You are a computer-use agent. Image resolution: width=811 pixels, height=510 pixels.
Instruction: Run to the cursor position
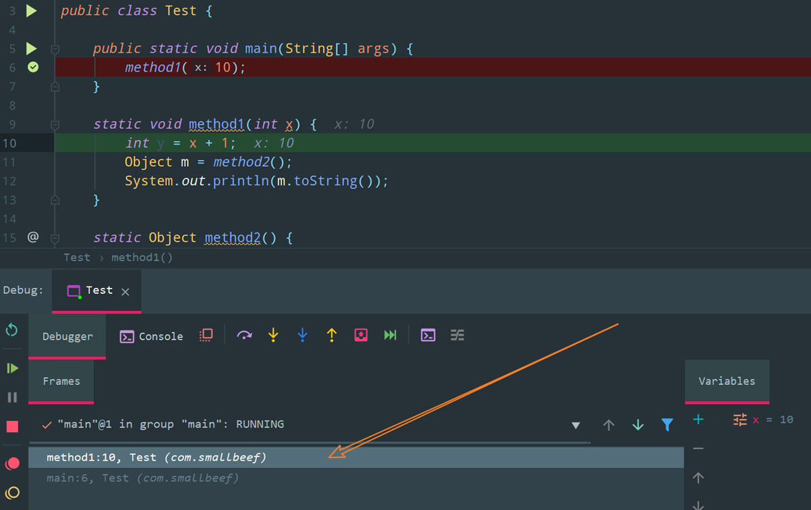[x=390, y=335]
